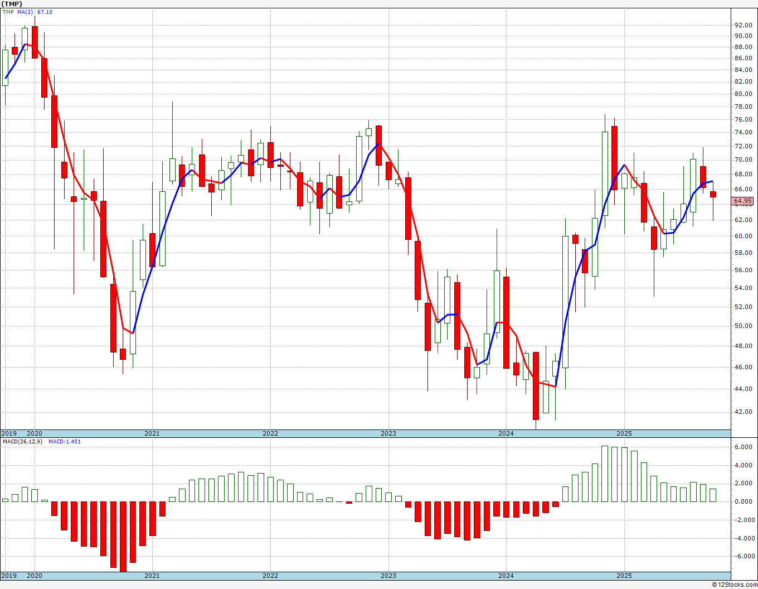Click the 4.000 MACD axis label
Image resolution: width=758 pixels, height=589 pixels.
click(743, 465)
